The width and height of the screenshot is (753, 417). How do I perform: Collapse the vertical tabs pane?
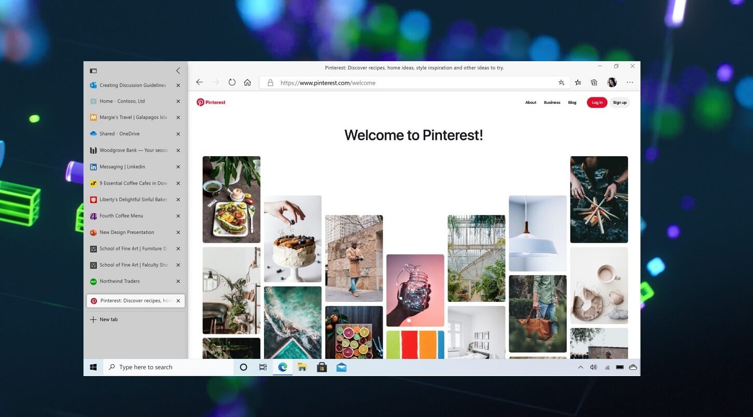pyautogui.click(x=178, y=71)
